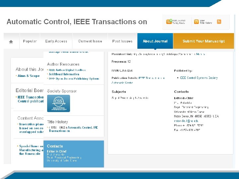
Task: Open the Past Issues tab
Action: point(122,41)
